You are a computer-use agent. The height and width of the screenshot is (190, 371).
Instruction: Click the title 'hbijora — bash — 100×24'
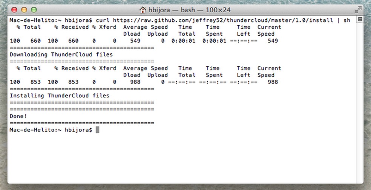coord(190,10)
